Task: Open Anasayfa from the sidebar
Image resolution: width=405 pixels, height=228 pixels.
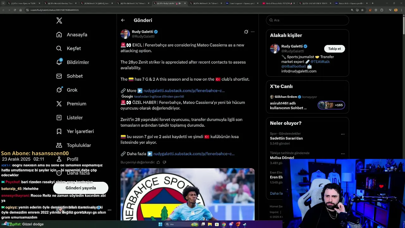Action: pos(72,35)
